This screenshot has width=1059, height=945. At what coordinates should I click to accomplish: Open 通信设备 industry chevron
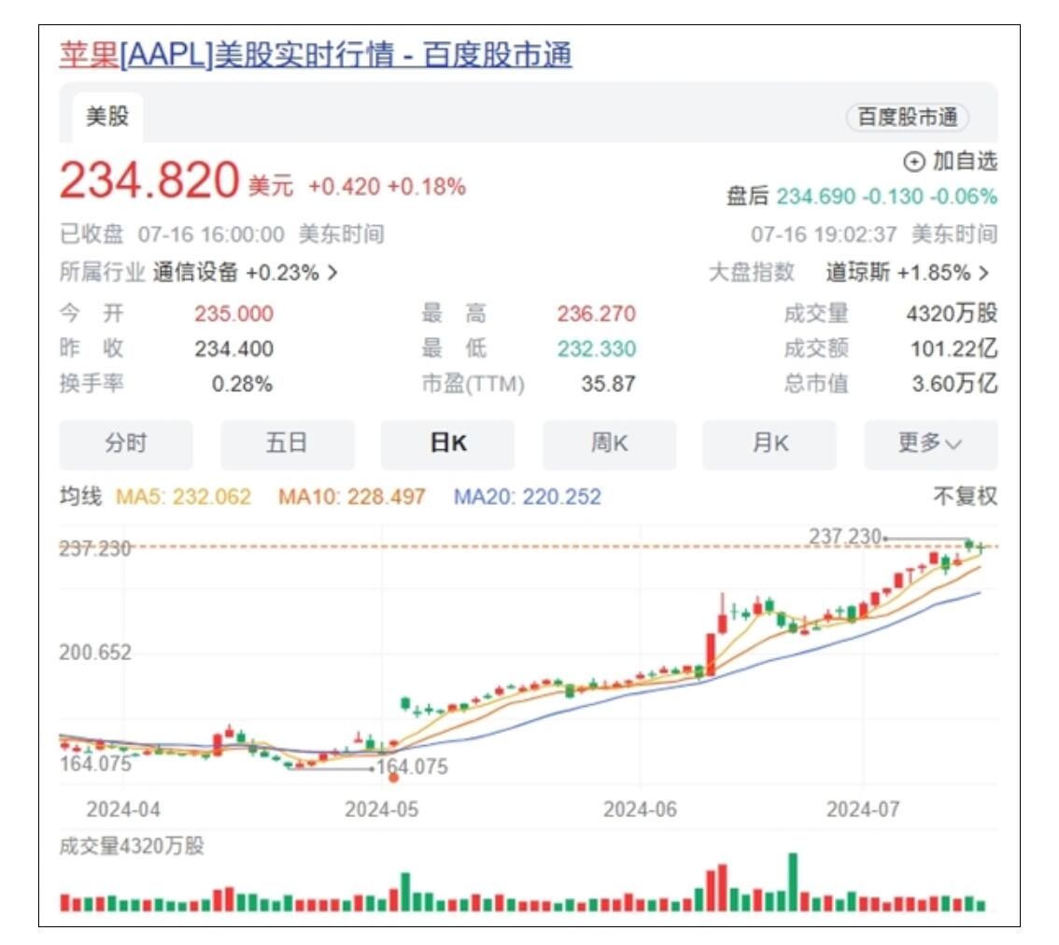[332, 273]
